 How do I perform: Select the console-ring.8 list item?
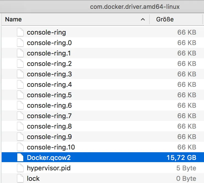(x=49, y=126)
